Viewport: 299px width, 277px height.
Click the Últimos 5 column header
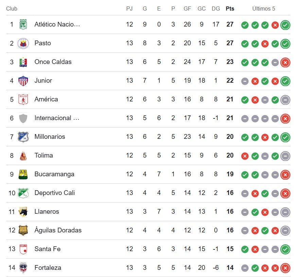click(264, 9)
